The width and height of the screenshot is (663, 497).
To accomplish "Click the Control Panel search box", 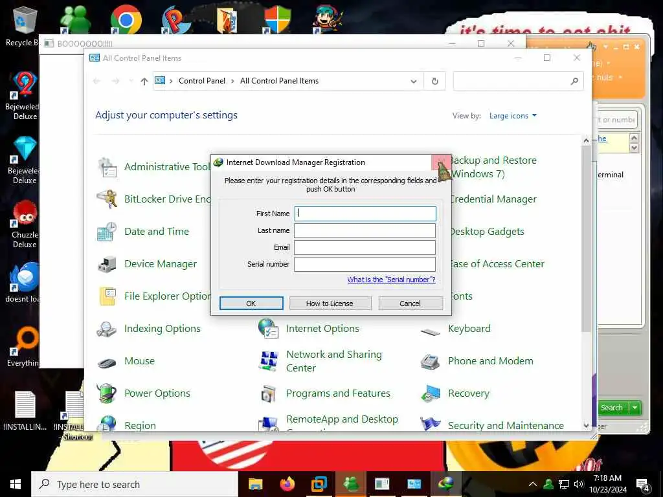I will click(518, 81).
